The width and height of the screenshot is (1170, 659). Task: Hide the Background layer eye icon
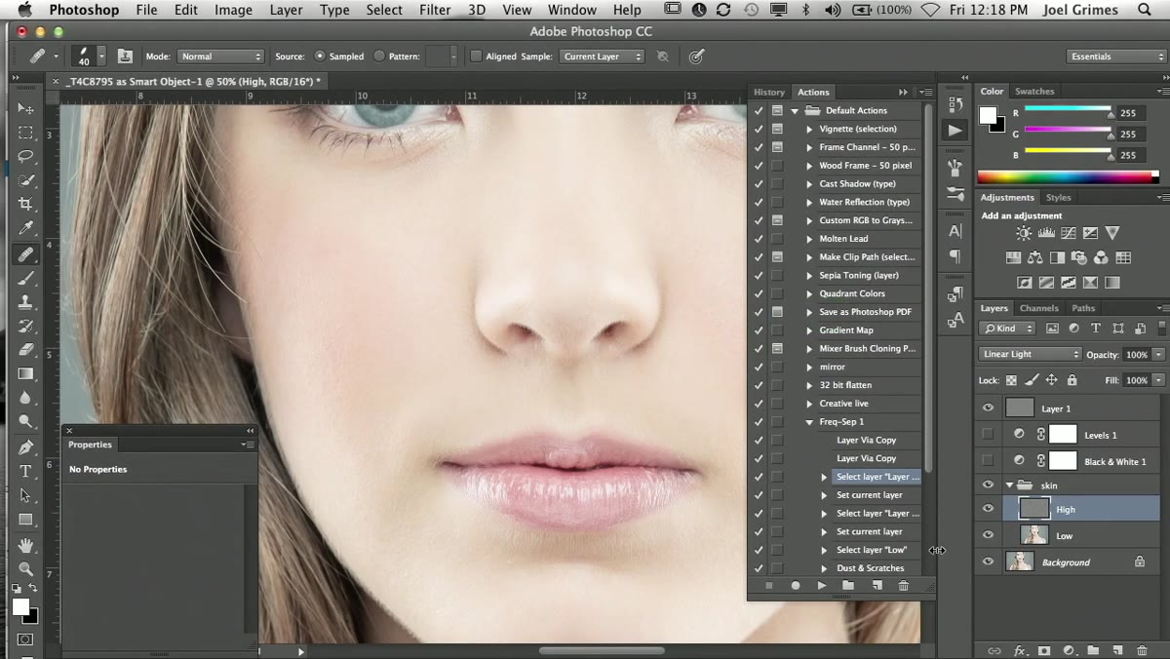(988, 562)
